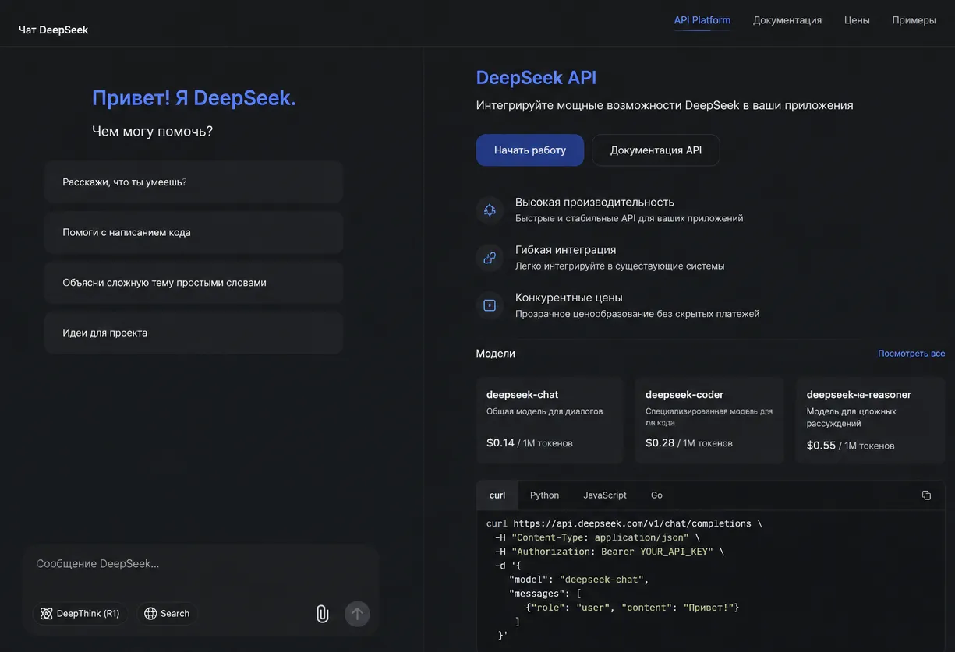Click the high performance feature icon
Screen dimensions: 955x652
tap(490, 210)
